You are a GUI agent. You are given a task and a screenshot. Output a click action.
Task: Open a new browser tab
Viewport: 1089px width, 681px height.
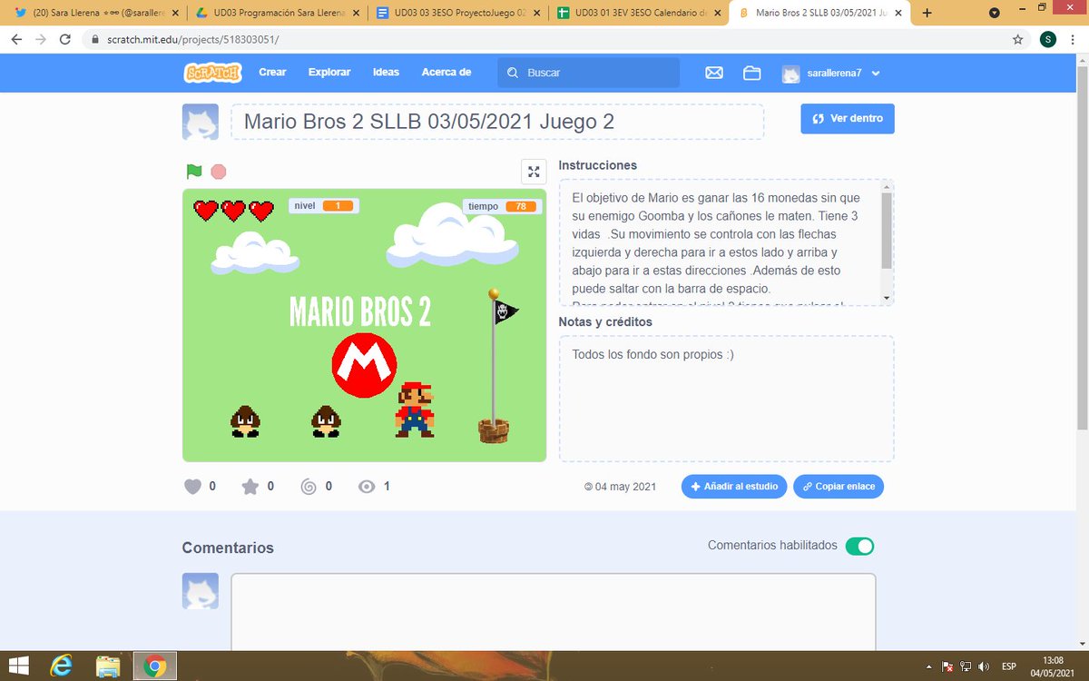tap(927, 14)
